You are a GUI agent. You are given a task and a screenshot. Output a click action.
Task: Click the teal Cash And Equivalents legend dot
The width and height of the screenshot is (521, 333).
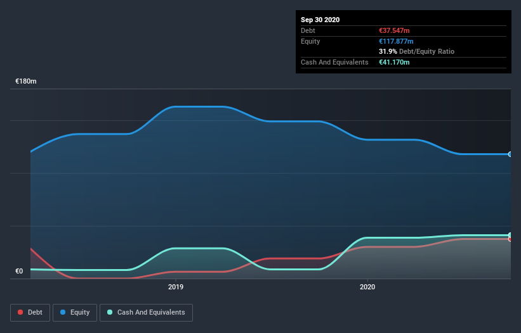110,312
